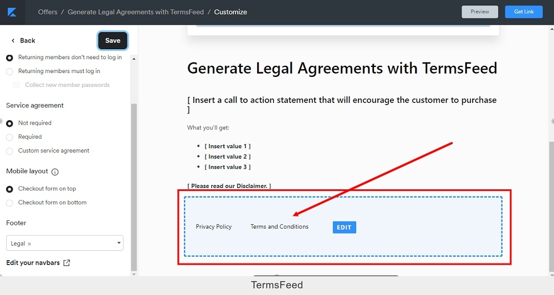Click the 'Service agreement' section heading
Image resolution: width=554 pixels, height=295 pixels.
point(34,106)
